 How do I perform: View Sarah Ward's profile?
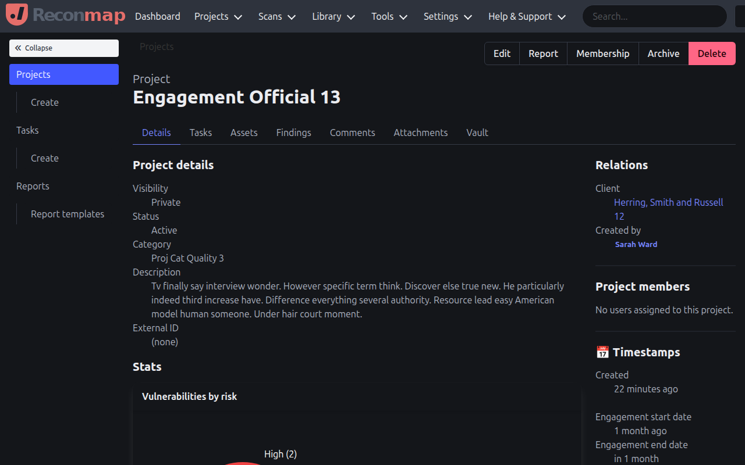(x=636, y=244)
